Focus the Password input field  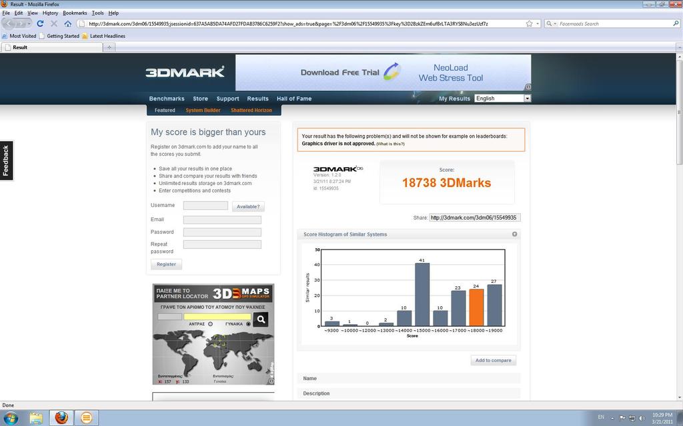click(x=222, y=232)
